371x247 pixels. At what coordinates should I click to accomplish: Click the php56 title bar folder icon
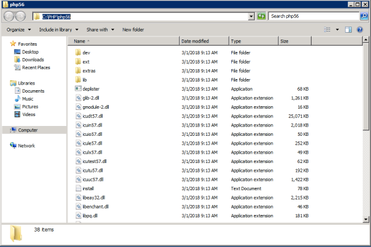[5, 4]
